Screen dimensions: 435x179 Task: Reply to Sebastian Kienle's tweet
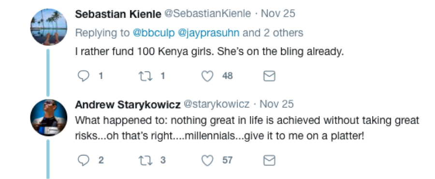click(83, 76)
